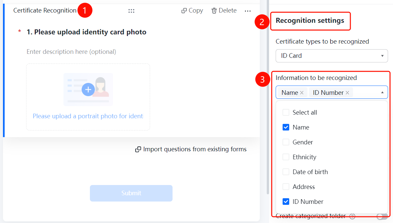393x223 pixels.
Task: Click the import questions icon
Action: click(138, 149)
